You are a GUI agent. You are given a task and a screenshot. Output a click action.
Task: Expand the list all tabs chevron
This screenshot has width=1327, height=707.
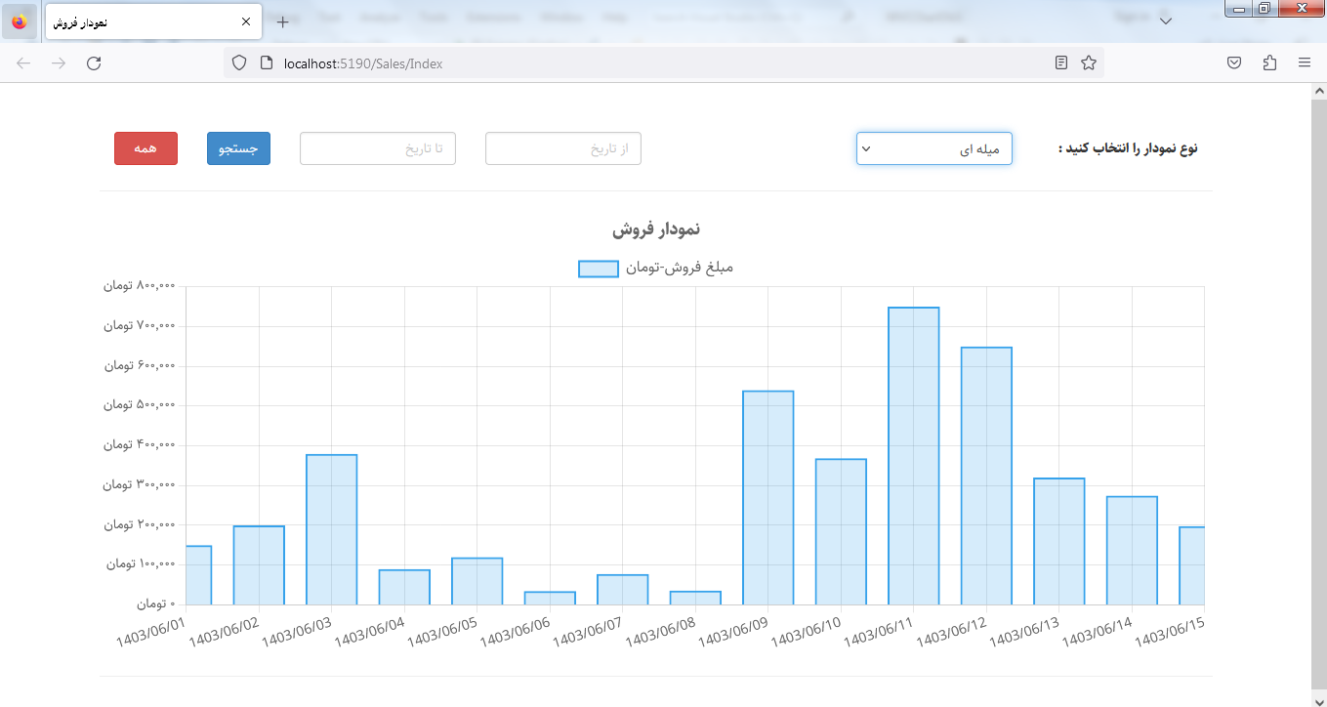point(1165,21)
